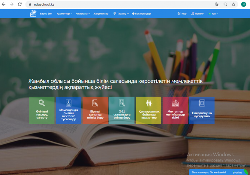
Task: Open Бірінші сыныпқа өтініш беру tile
Action: pyautogui.click(x=95, y=110)
